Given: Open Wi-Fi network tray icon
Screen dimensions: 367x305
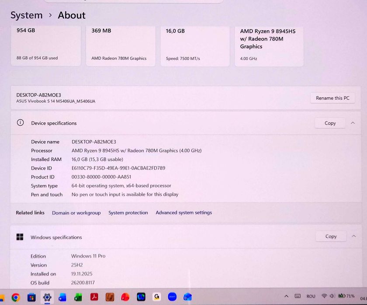Looking at the screenshot, I should [x=324, y=296].
